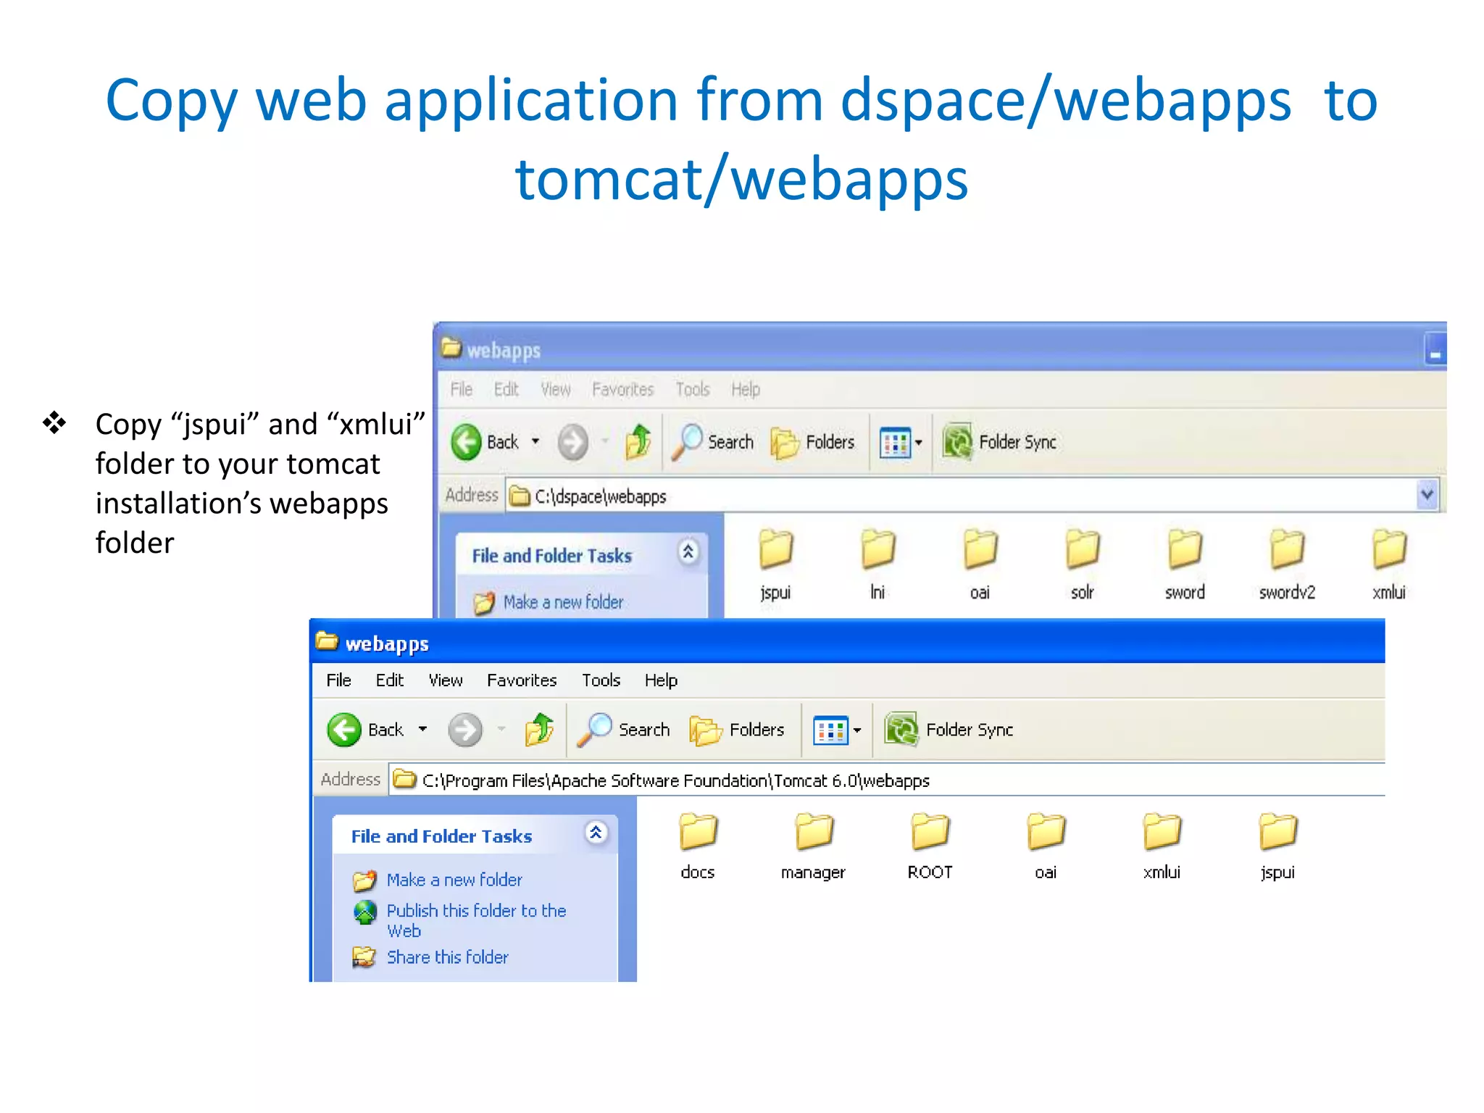This screenshot has width=1484, height=1113.
Task: Go up one folder in dspace webapps window
Action: (x=638, y=441)
